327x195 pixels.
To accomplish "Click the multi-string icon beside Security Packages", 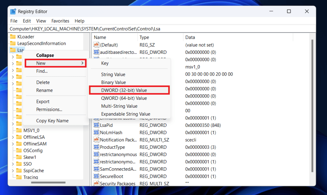I will pyautogui.click(x=96, y=184).
